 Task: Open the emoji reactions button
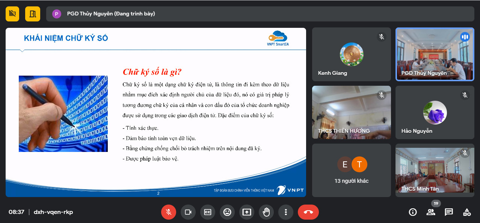coord(227,212)
